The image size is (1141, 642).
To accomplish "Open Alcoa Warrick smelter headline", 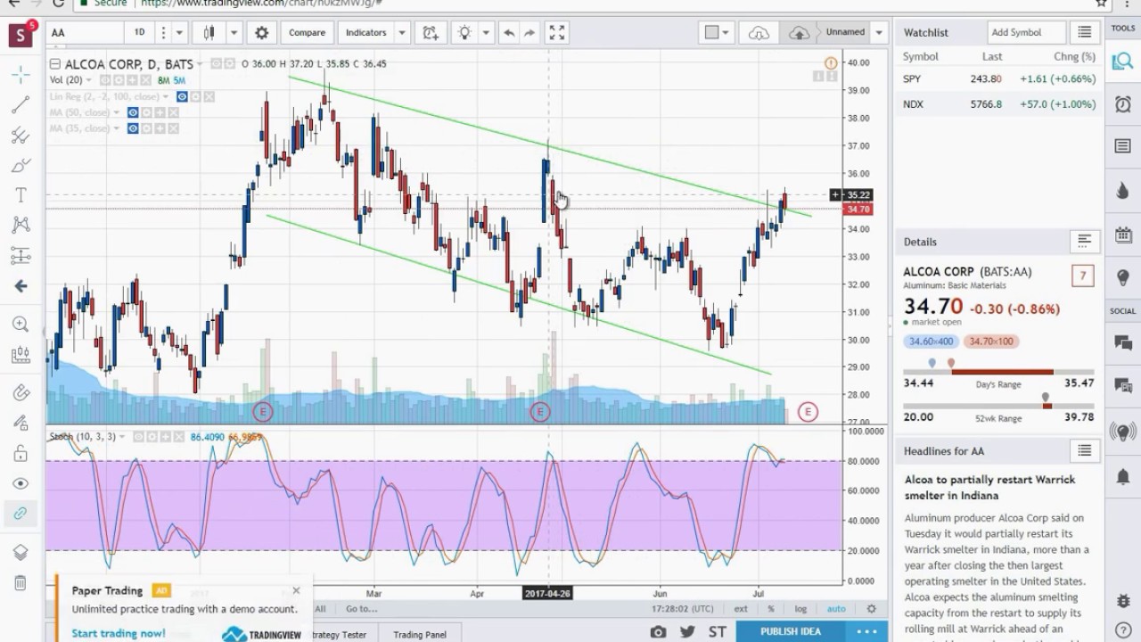I will 989,487.
